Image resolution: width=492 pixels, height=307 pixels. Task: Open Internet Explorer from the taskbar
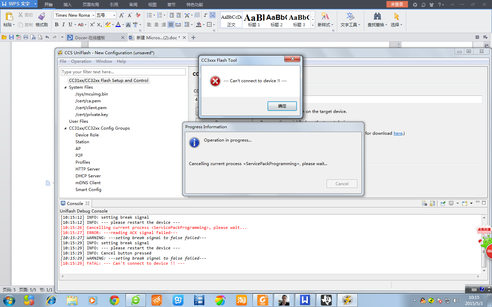tap(51, 300)
